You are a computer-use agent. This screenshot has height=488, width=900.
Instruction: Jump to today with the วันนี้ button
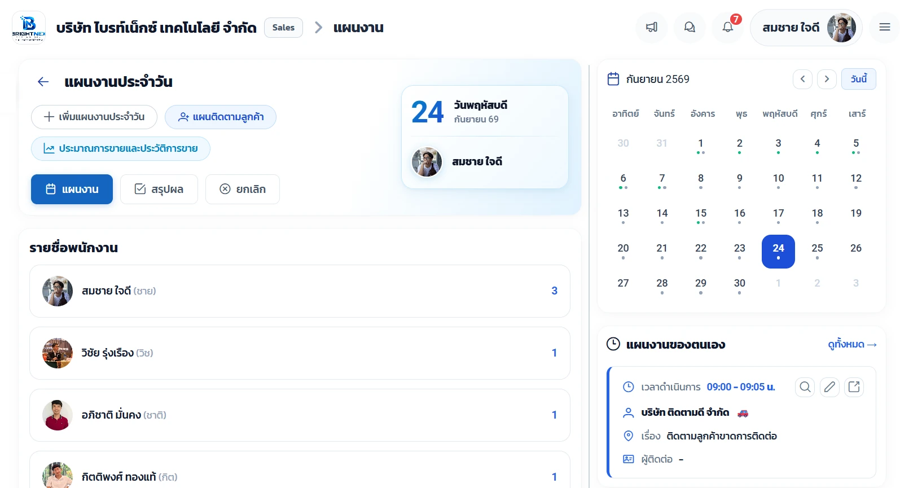tap(859, 79)
